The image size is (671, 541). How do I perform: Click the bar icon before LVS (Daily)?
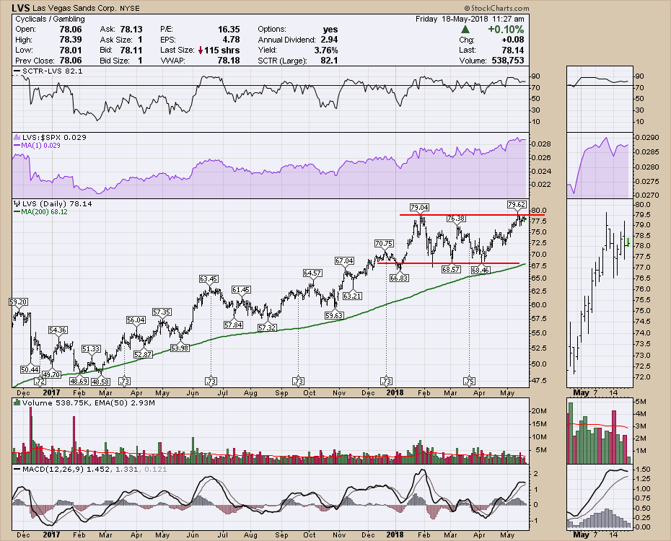pos(17,203)
